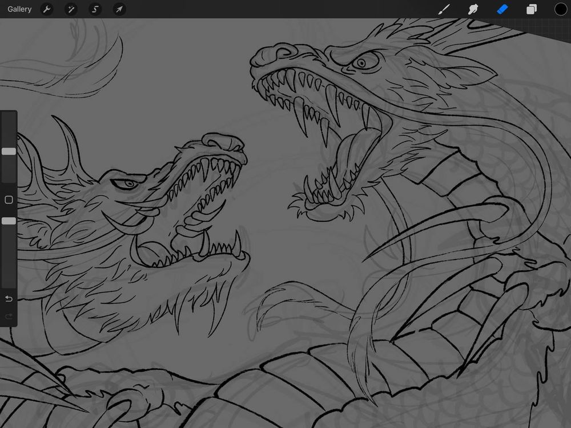This screenshot has width=571, height=428.
Task: Click the right dragon's eye on canvas
Action: 361,63
